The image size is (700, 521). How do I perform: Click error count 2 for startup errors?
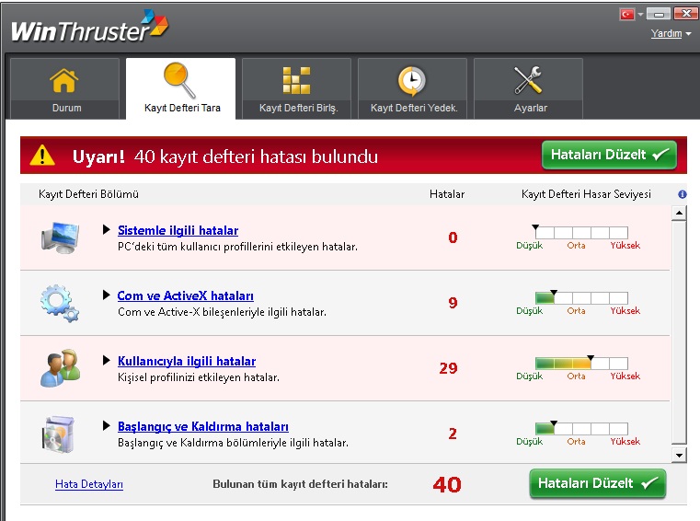coord(453,434)
